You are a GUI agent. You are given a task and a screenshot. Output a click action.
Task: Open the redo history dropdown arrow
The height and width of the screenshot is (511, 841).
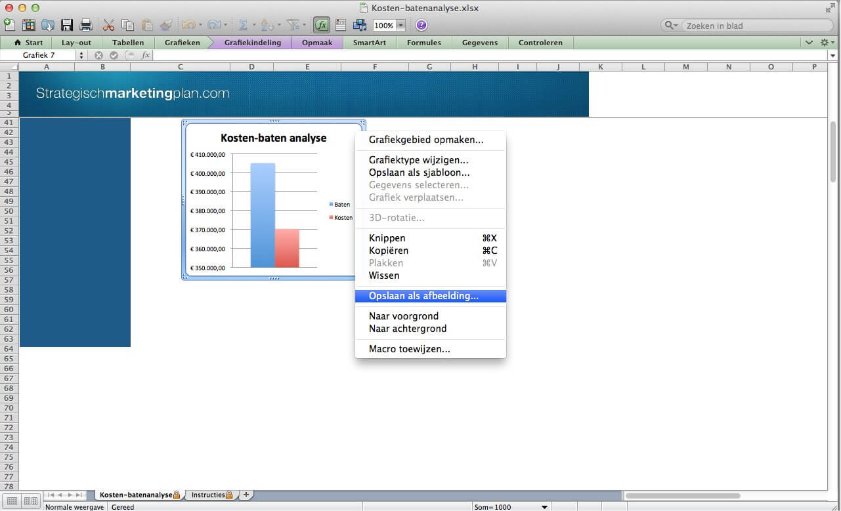225,25
